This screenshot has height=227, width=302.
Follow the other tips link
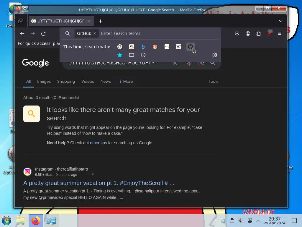pyautogui.click(x=99, y=143)
